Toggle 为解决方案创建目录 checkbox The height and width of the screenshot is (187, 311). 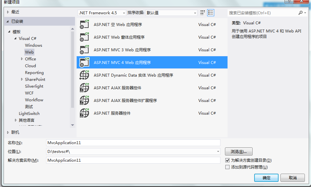click(x=228, y=160)
